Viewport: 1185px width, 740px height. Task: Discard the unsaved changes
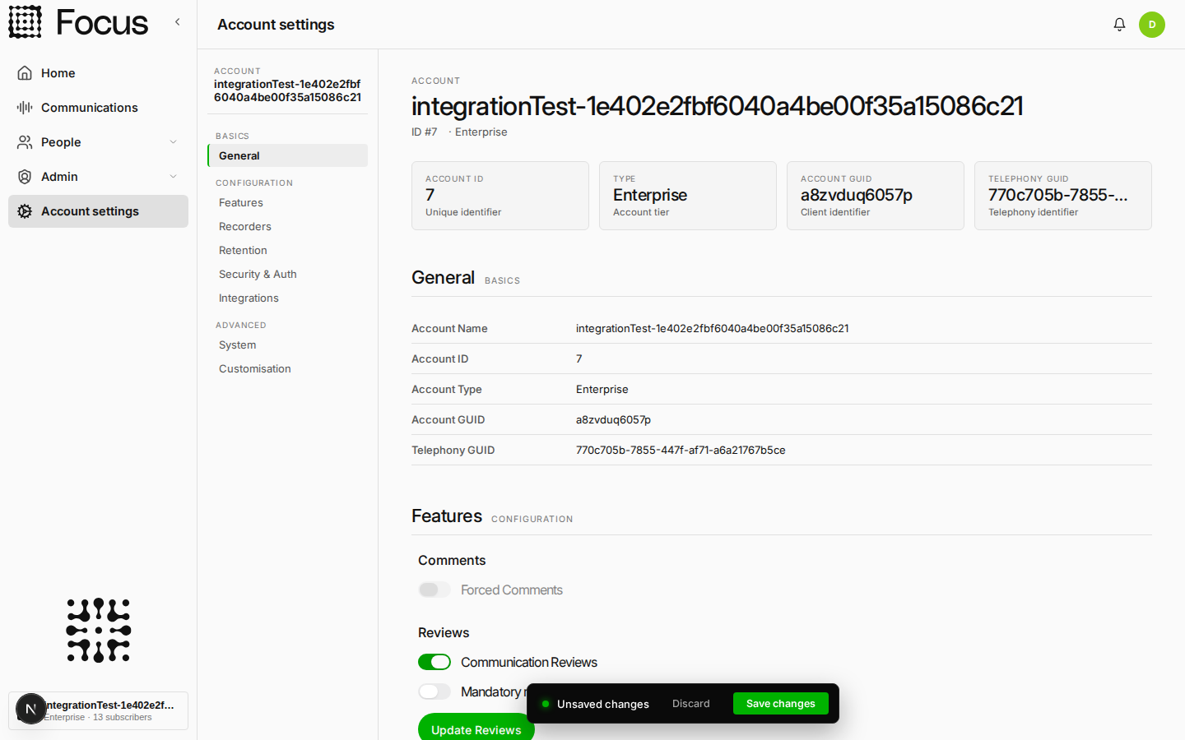pyautogui.click(x=690, y=704)
